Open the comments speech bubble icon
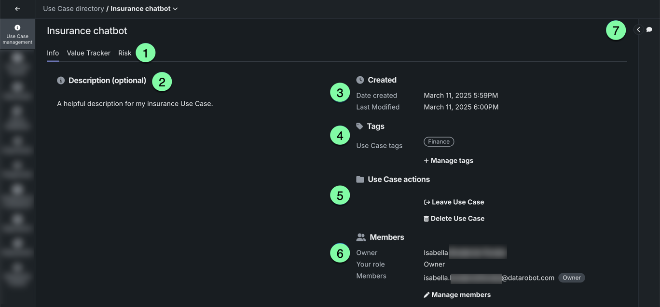Image resolution: width=660 pixels, height=307 pixels. [649, 30]
